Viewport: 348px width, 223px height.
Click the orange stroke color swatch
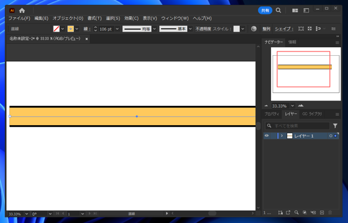(x=71, y=28)
